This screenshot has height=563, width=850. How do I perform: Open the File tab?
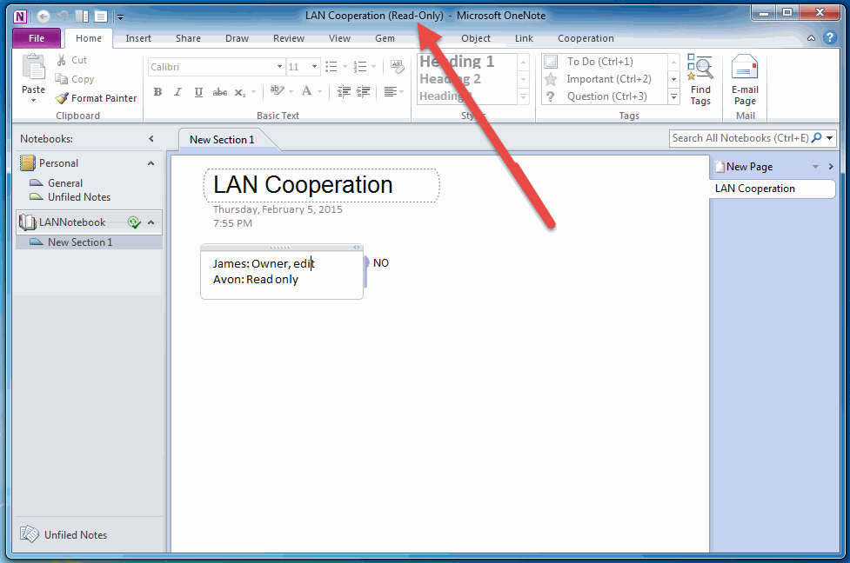pos(37,38)
